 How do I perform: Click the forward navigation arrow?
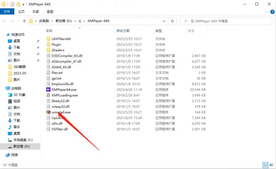[x=12, y=21]
